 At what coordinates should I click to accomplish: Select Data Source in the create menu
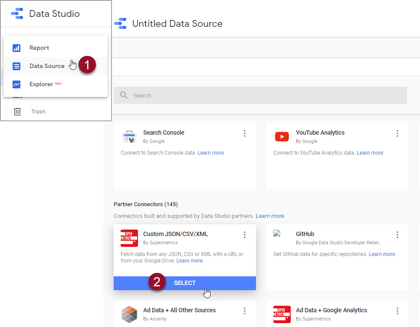[47, 66]
